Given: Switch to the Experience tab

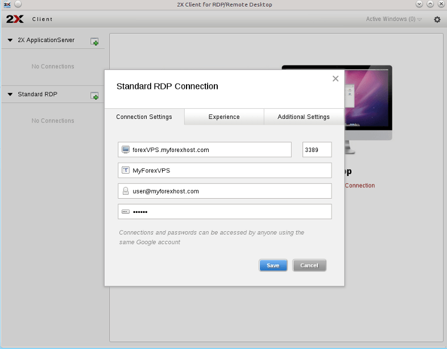Looking at the screenshot, I should (224, 117).
